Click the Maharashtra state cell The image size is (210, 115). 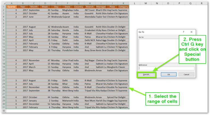point(67,101)
